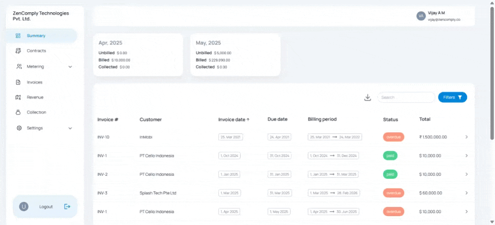Open the May, 2025 summary card
Image resolution: width=495 pixels, height=225 pixels.
coord(235,55)
